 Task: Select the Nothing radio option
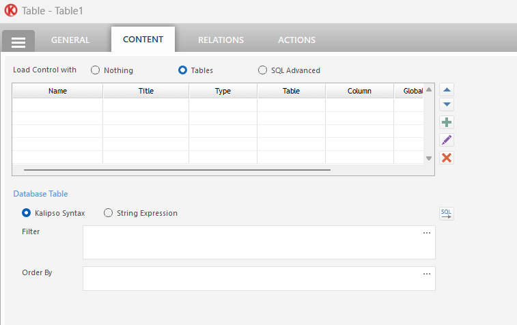point(96,70)
